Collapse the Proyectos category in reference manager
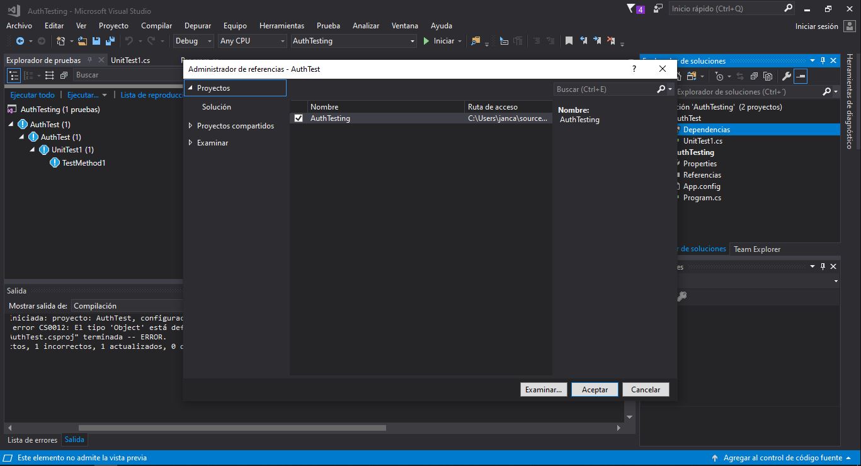This screenshot has width=861, height=466. coord(190,88)
